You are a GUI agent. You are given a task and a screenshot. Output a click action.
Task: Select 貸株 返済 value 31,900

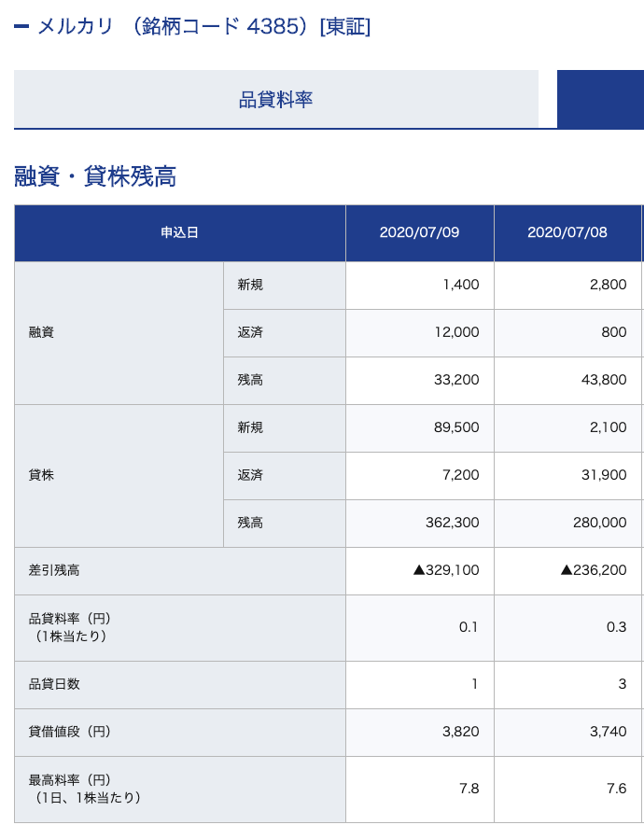coord(604,475)
